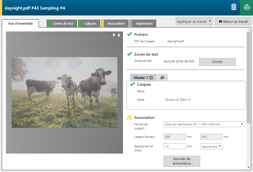The height and width of the screenshot is (172, 253).
Task: Click the green checkmark beside Fichiers
Action: (129, 34)
